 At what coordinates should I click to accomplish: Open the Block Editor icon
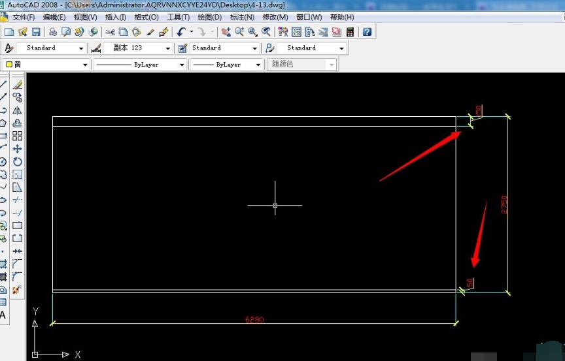tap(163, 32)
